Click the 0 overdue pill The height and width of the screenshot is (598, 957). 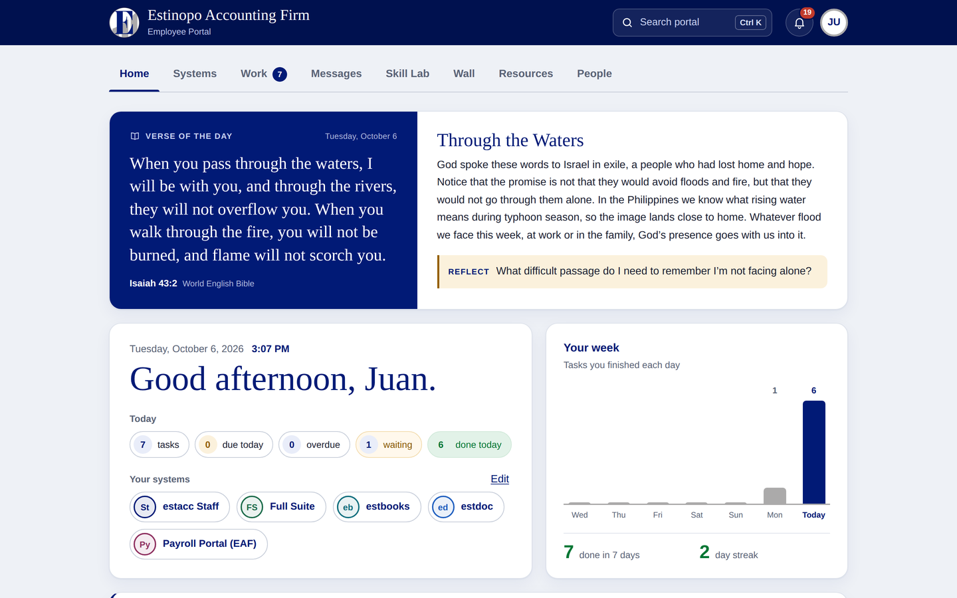(x=314, y=445)
